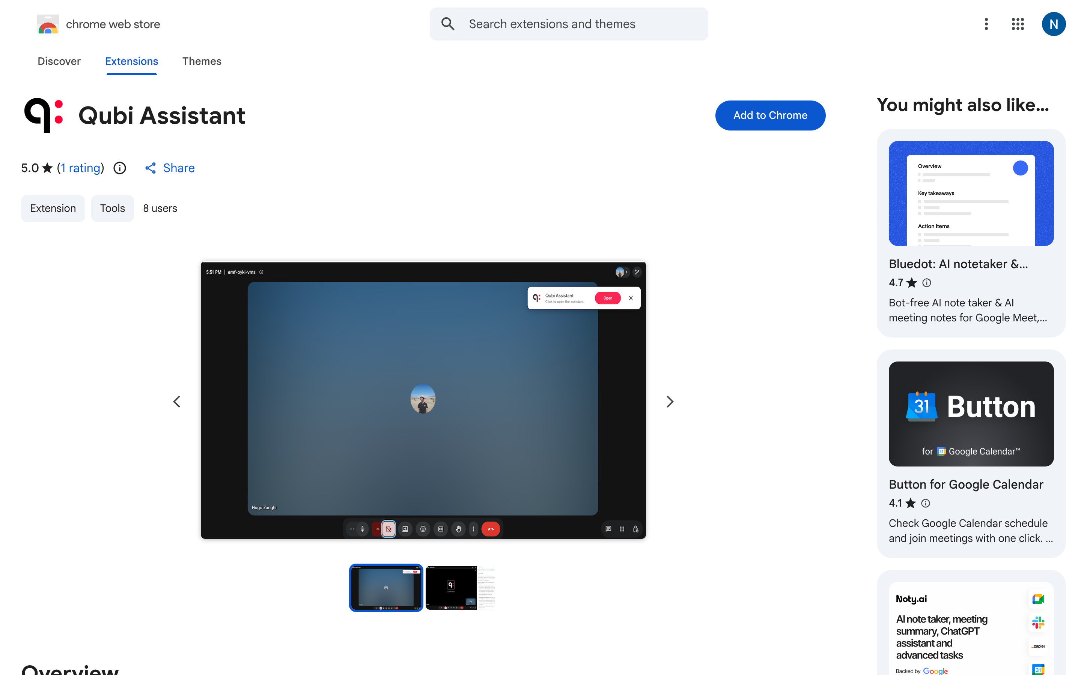The height and width of the screenshot is (675, 1081).
Task: Click the ratings info icon beside 1 rating
Action: tap(119, 168)
